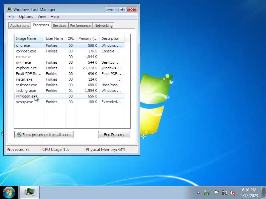The image size is (266, 199).
Task: Click the Extended... description cell
Action: [x=111, y=102]
